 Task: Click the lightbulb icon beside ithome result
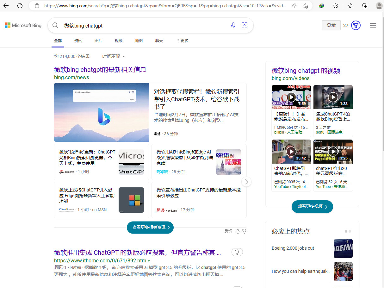tap(237, 252)
